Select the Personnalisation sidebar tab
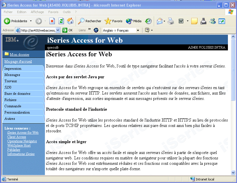This screenshot has width=237, height=183. tap(24, 112)
